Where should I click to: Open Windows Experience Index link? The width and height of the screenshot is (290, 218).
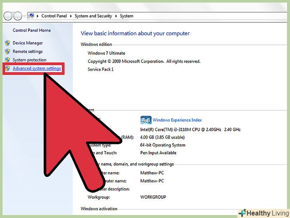[177, 120]
